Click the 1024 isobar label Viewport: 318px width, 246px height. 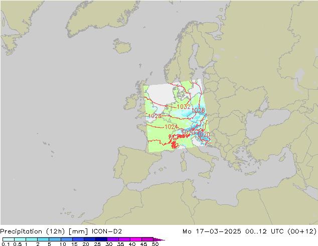click(x=172, y=127)
